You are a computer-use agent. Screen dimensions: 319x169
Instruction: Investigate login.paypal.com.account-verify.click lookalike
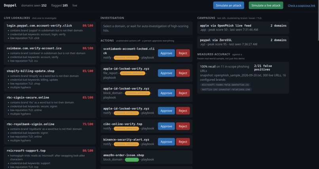tap(50, 32)
